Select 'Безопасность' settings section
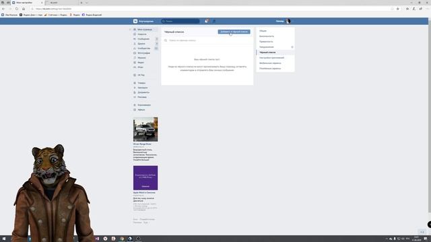 [275, 36]
